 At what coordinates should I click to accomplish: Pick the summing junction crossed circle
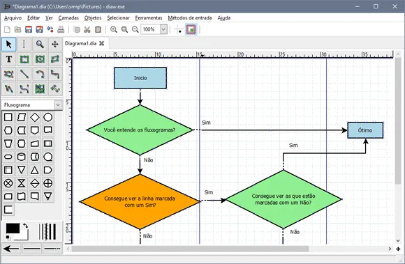point(8,183)
